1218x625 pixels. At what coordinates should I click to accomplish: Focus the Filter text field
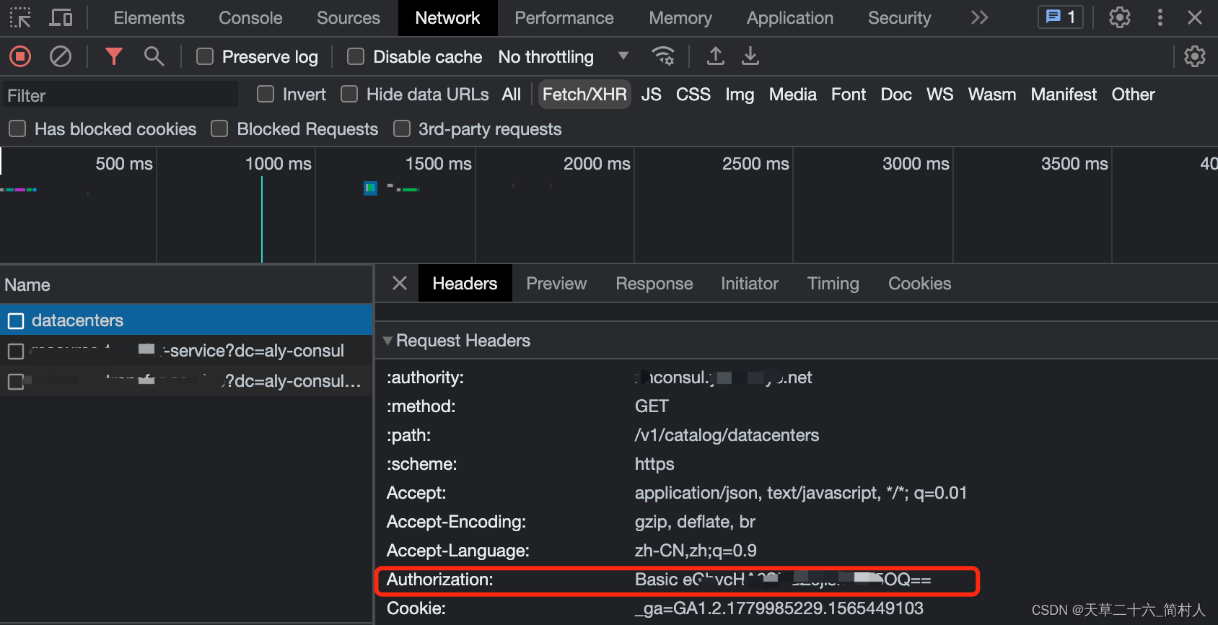pyautogui.click(x=120, y=95)
